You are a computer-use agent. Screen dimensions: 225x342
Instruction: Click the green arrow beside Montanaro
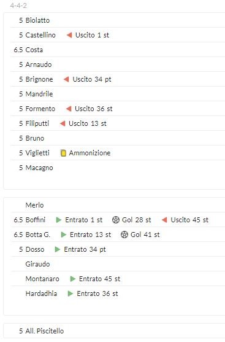click(x=73, y=279)
